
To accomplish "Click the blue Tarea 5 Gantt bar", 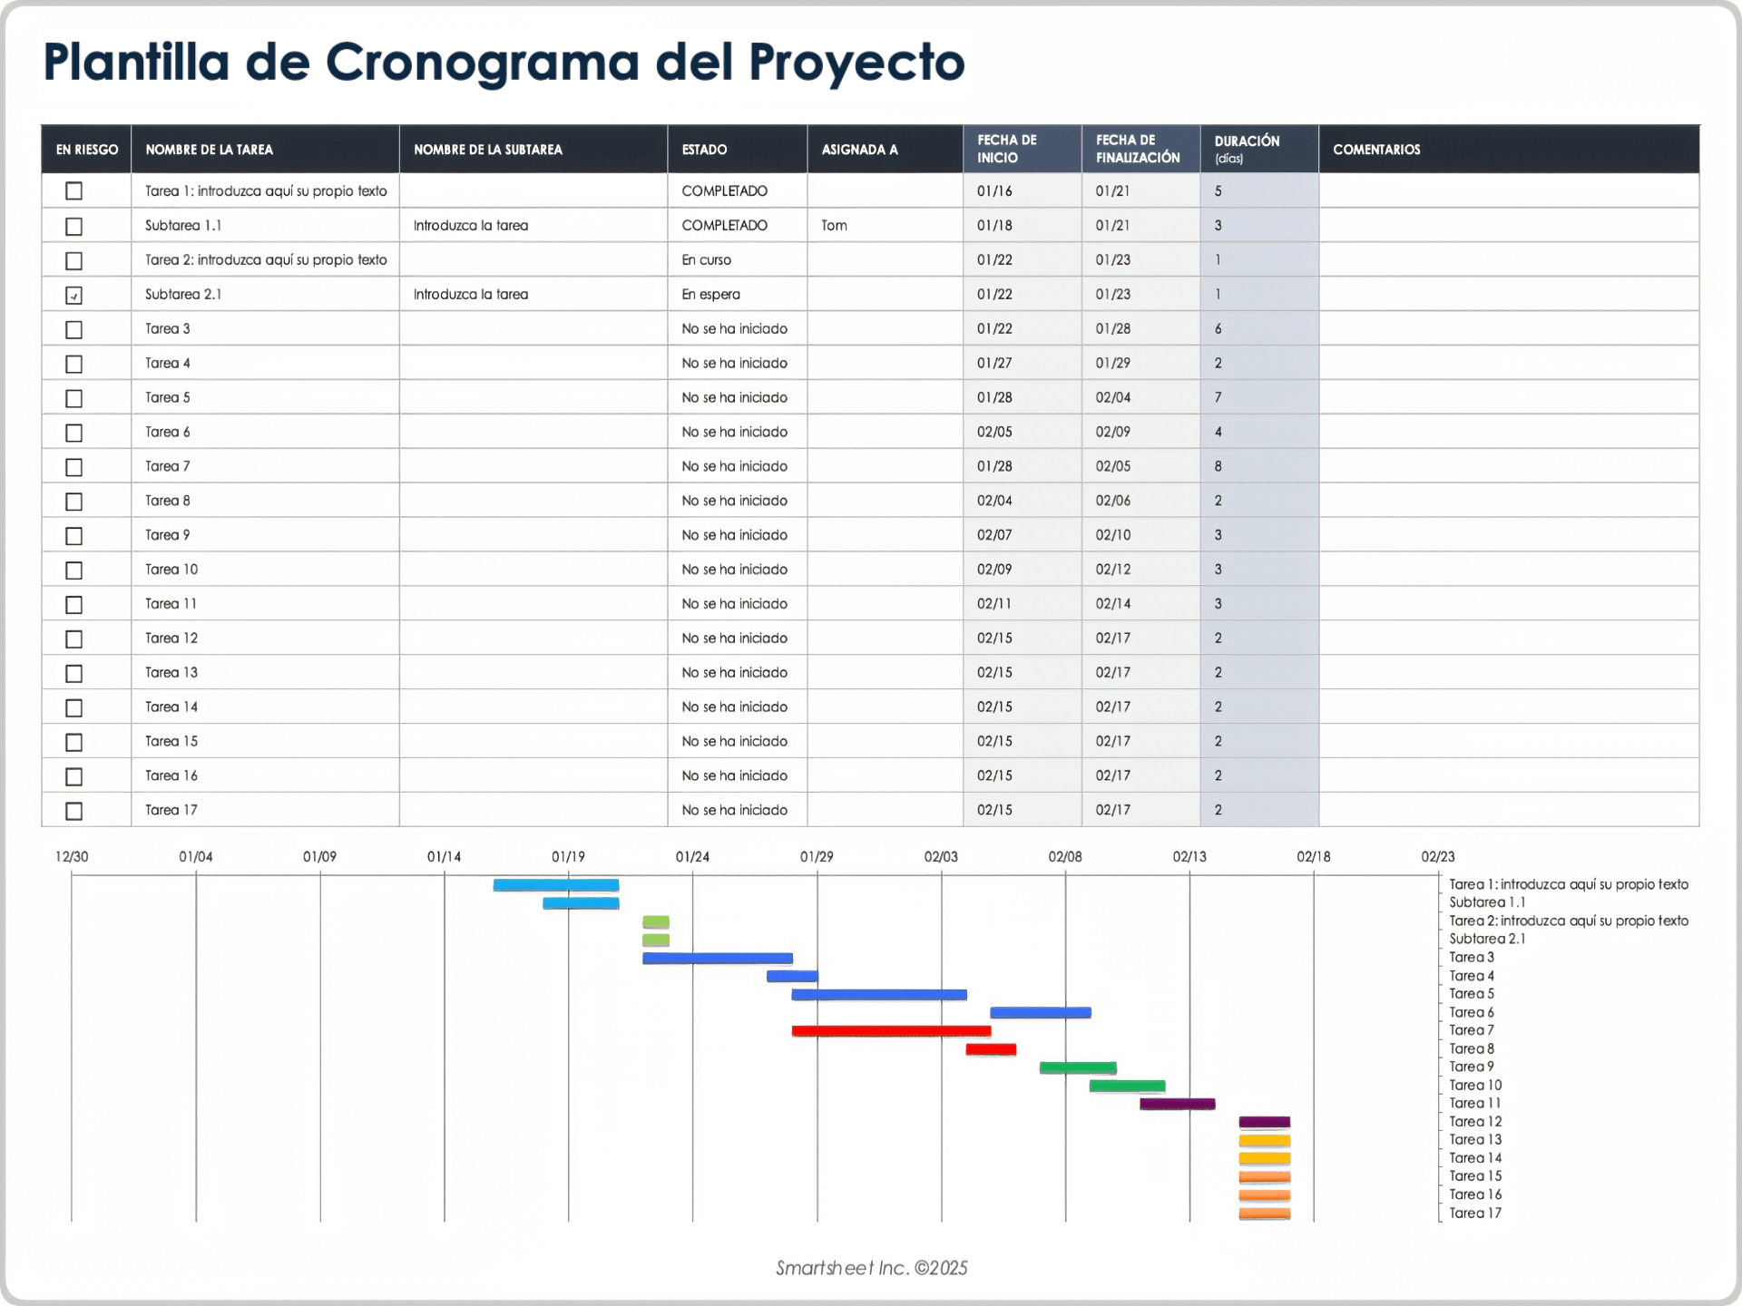I will point(879,995).
